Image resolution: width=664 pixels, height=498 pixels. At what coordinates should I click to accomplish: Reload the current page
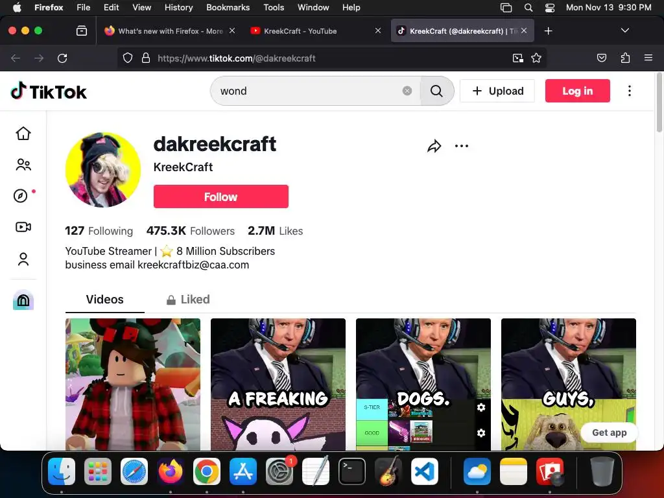(62, 58)
